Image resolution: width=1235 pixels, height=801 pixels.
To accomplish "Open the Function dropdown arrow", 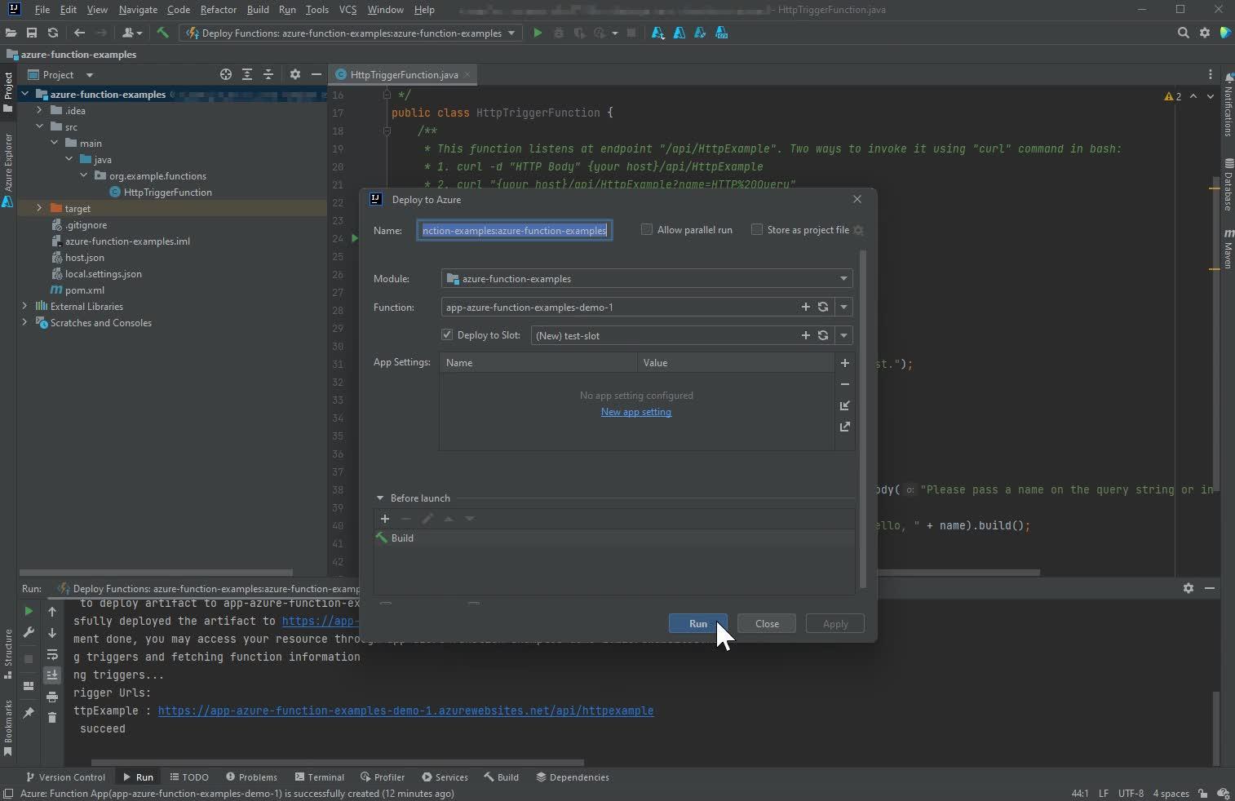I will coord(843,308).
